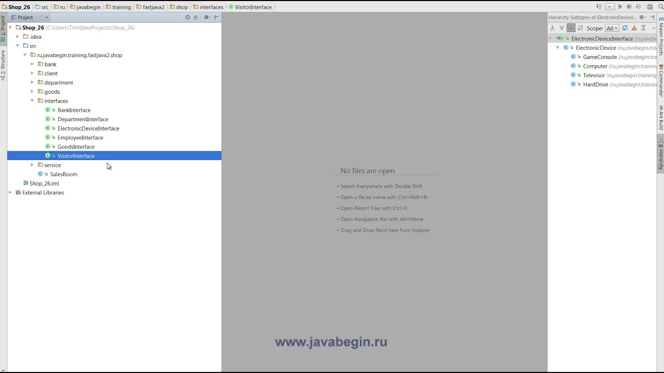The image size is (664, 373).
Task: Open the run configuration dropdown
Action: point(610,7)
